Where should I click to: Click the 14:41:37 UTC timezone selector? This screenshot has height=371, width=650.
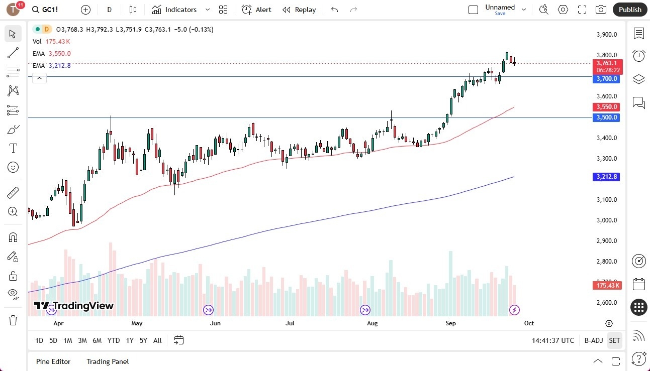(552, 340)
